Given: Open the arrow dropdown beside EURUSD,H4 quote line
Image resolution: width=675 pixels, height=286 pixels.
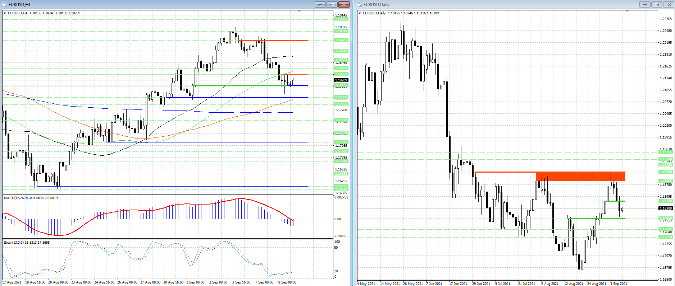Looking at the screenshot, I should pyautogui.click(x=5, y=13).
